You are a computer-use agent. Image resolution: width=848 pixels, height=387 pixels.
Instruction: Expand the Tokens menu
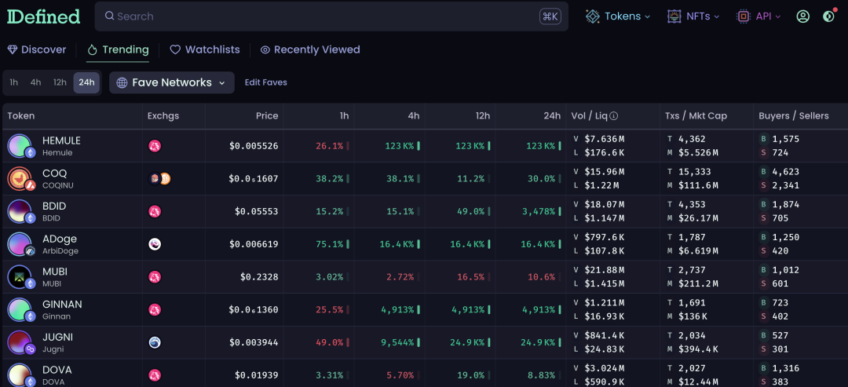618,16
